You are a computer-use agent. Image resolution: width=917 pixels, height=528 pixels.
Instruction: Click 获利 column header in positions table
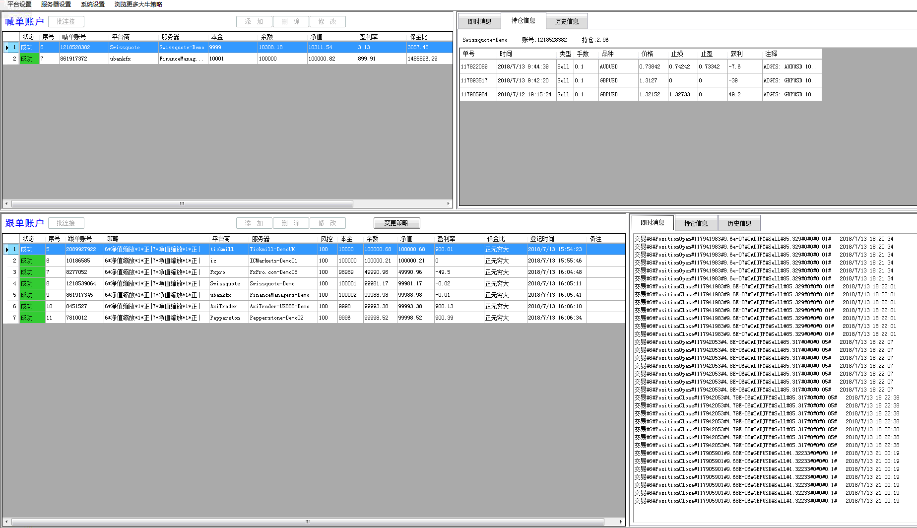point(744,54)
